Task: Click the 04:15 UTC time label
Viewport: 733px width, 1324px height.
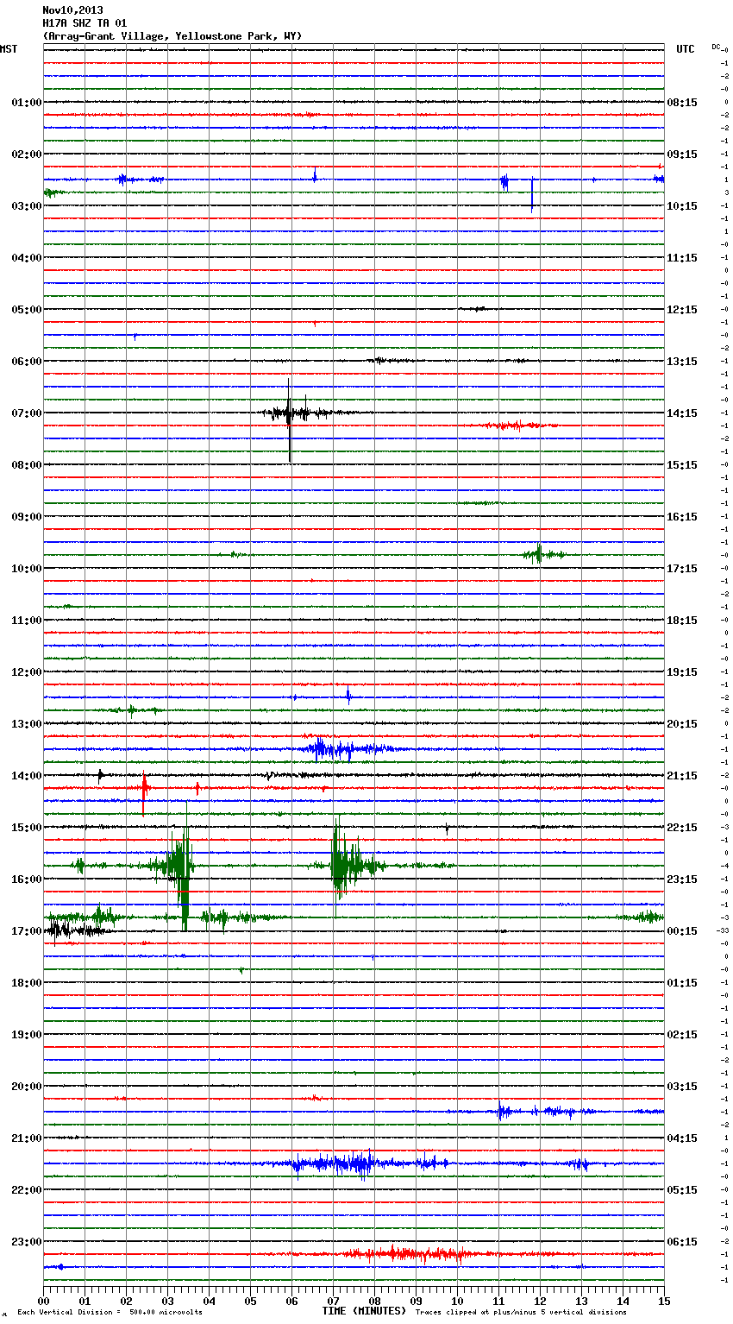Action: (682, 1138)
